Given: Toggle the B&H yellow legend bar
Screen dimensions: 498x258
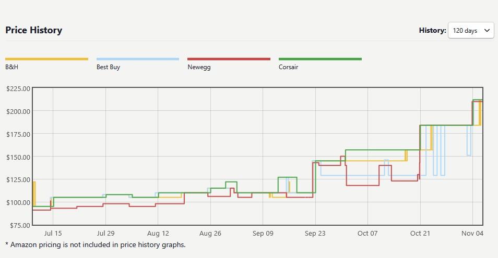Looking at the screenshot, I should point(46,59).
